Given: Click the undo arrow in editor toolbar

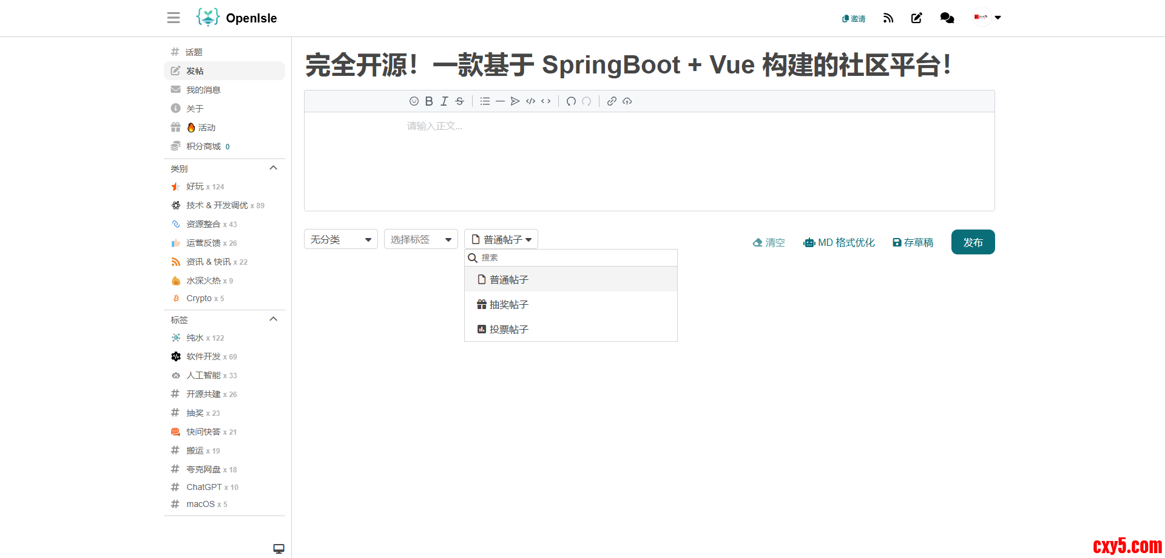Looking at the screenshot, I should coord(571,101).
